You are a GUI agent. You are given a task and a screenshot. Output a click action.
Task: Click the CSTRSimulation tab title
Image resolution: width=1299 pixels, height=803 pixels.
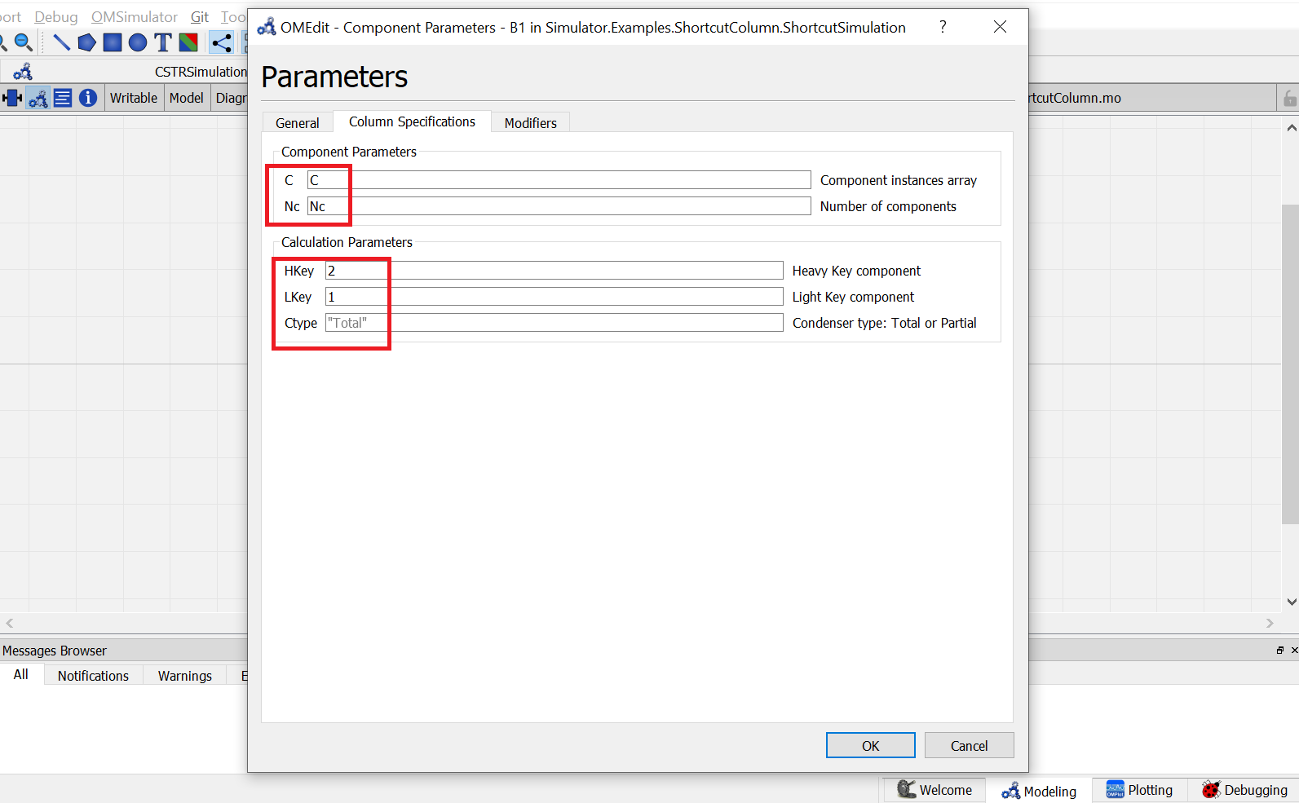201,72
